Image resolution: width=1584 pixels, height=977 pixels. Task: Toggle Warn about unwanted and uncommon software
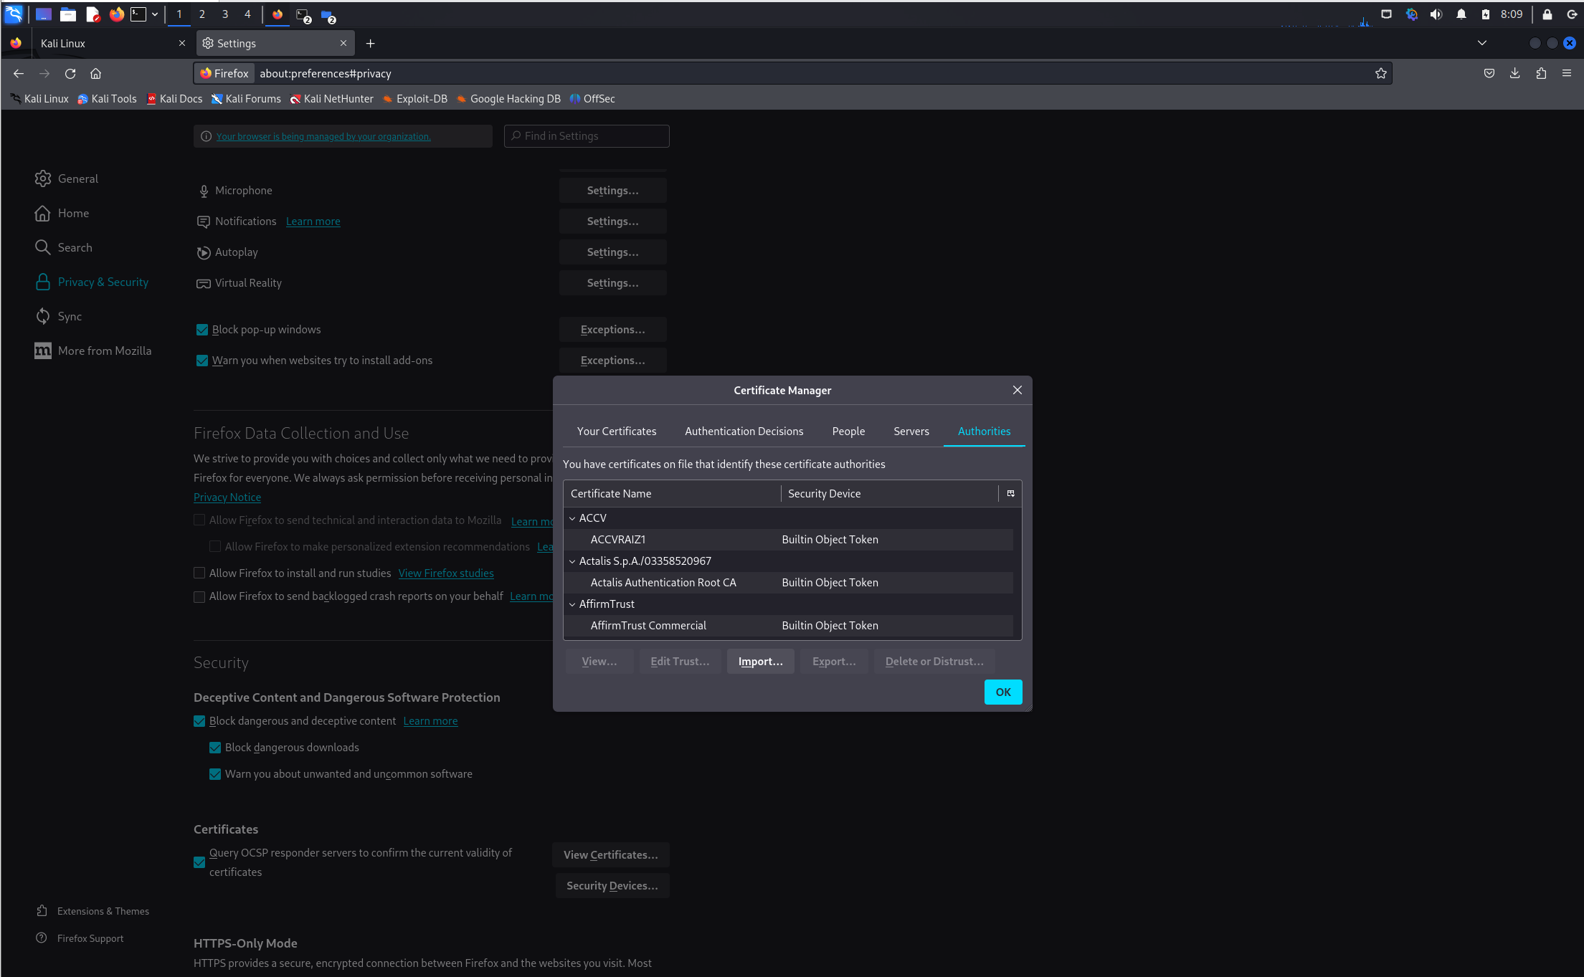point(215,774)
